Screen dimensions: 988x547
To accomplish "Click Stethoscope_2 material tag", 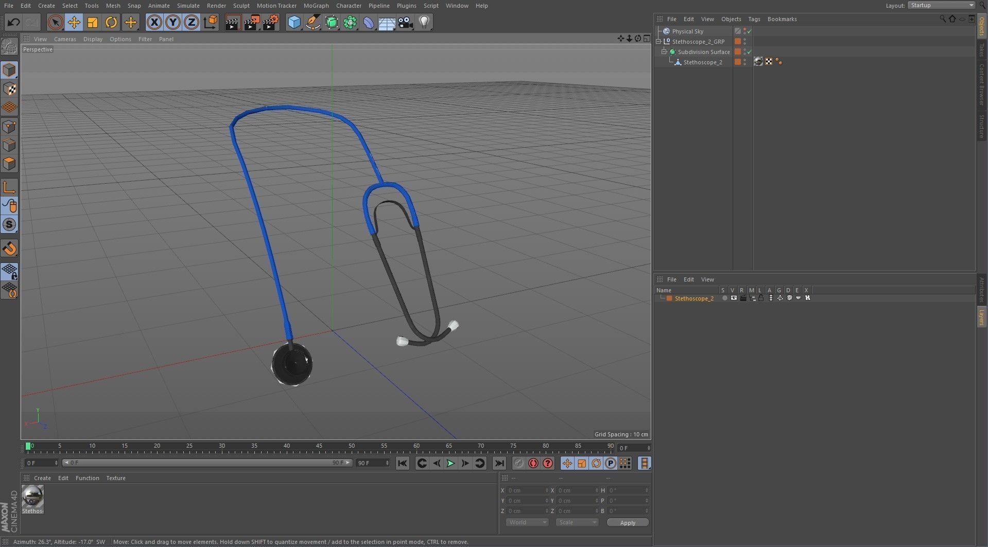I will (x=758, y=62).
